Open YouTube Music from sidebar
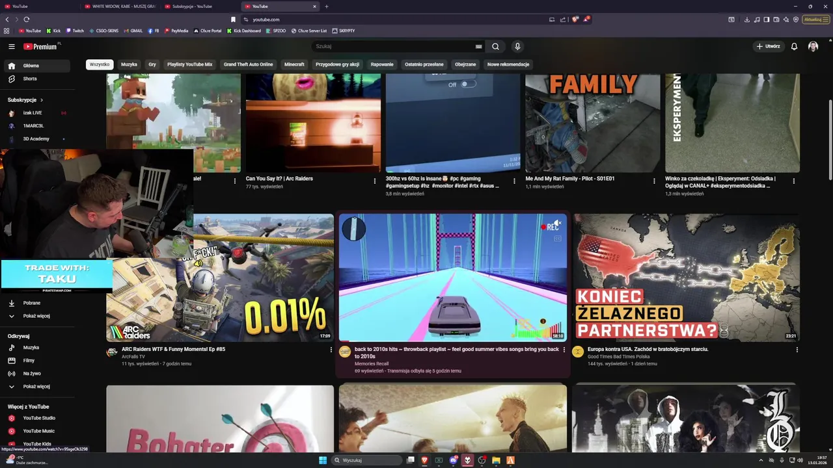Image resolution: width=833 pixels, height=468 pixels. click(x=38, y=431)
